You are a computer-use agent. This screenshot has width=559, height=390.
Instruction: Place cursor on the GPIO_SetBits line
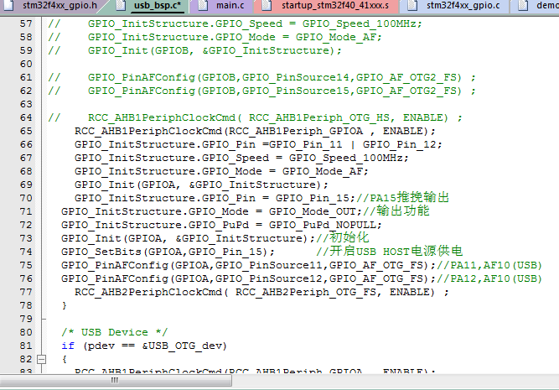point(168,252)
